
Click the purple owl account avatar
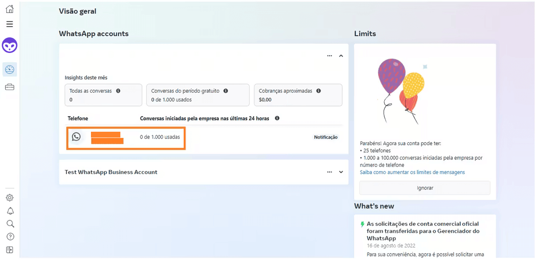[9, 45]
